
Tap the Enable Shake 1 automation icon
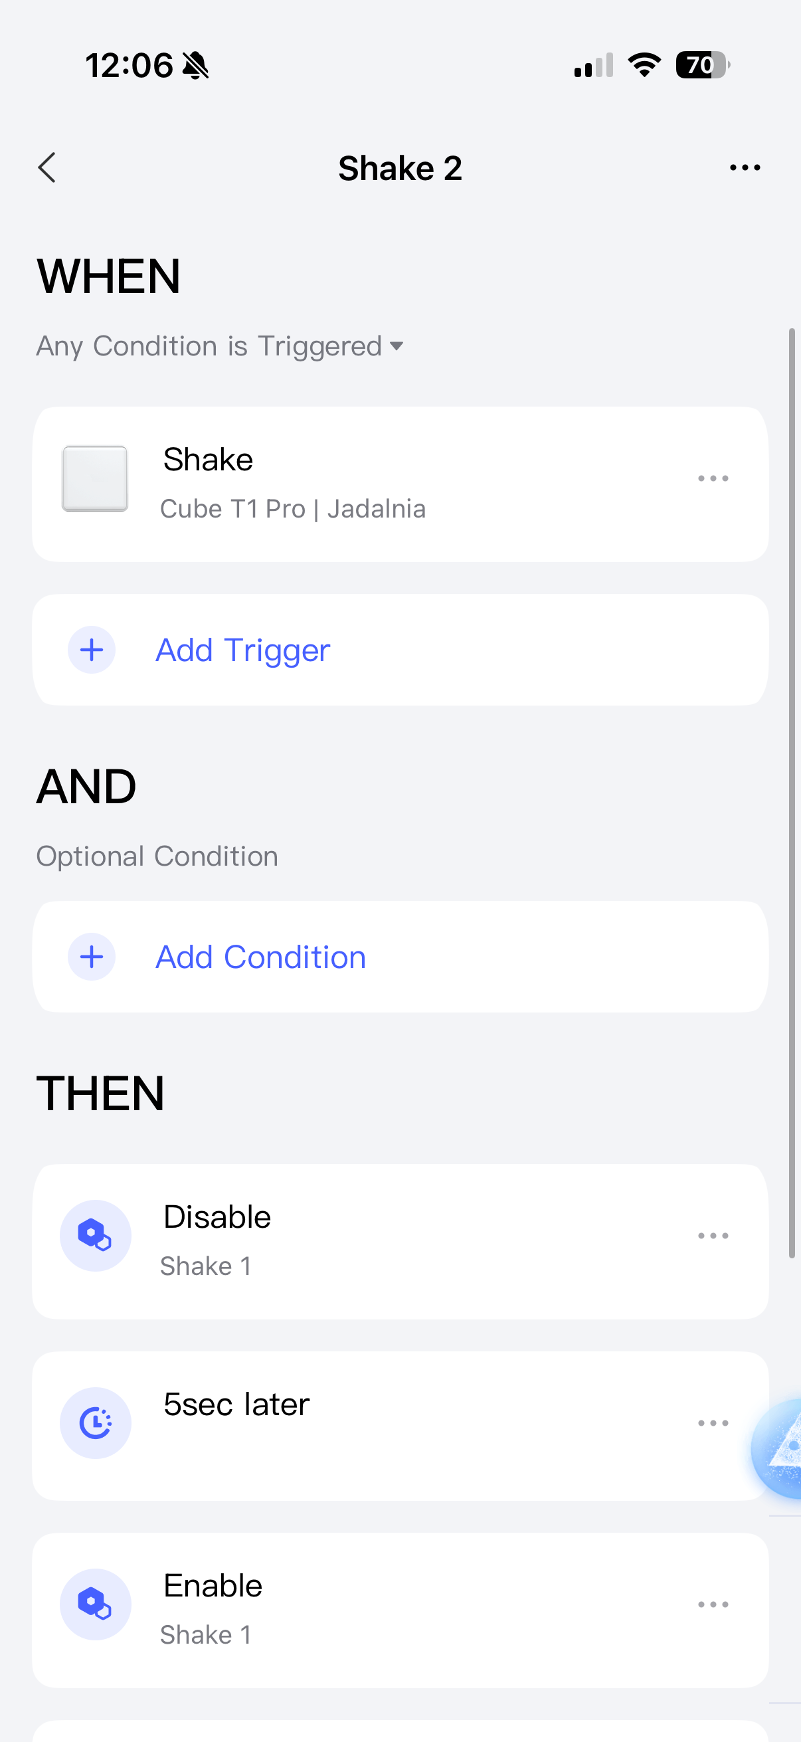tap(95, 1604)
